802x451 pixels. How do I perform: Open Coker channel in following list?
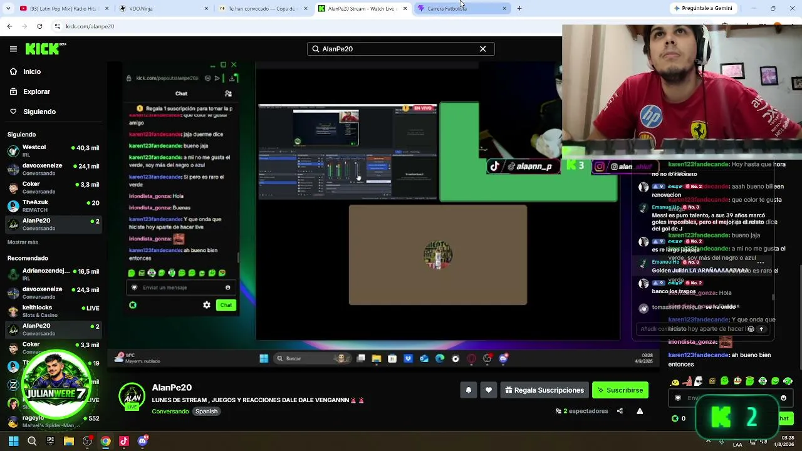[53, 187]
